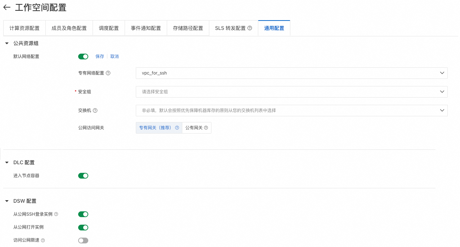Viewport: 460px width, 247px height.
Task: Toggle the 从公网SSH登录实例 switch
Action: (83, 214)
